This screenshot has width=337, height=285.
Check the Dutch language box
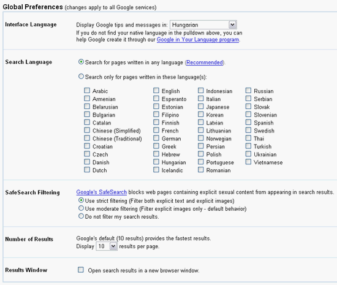(x=87, y=170)
